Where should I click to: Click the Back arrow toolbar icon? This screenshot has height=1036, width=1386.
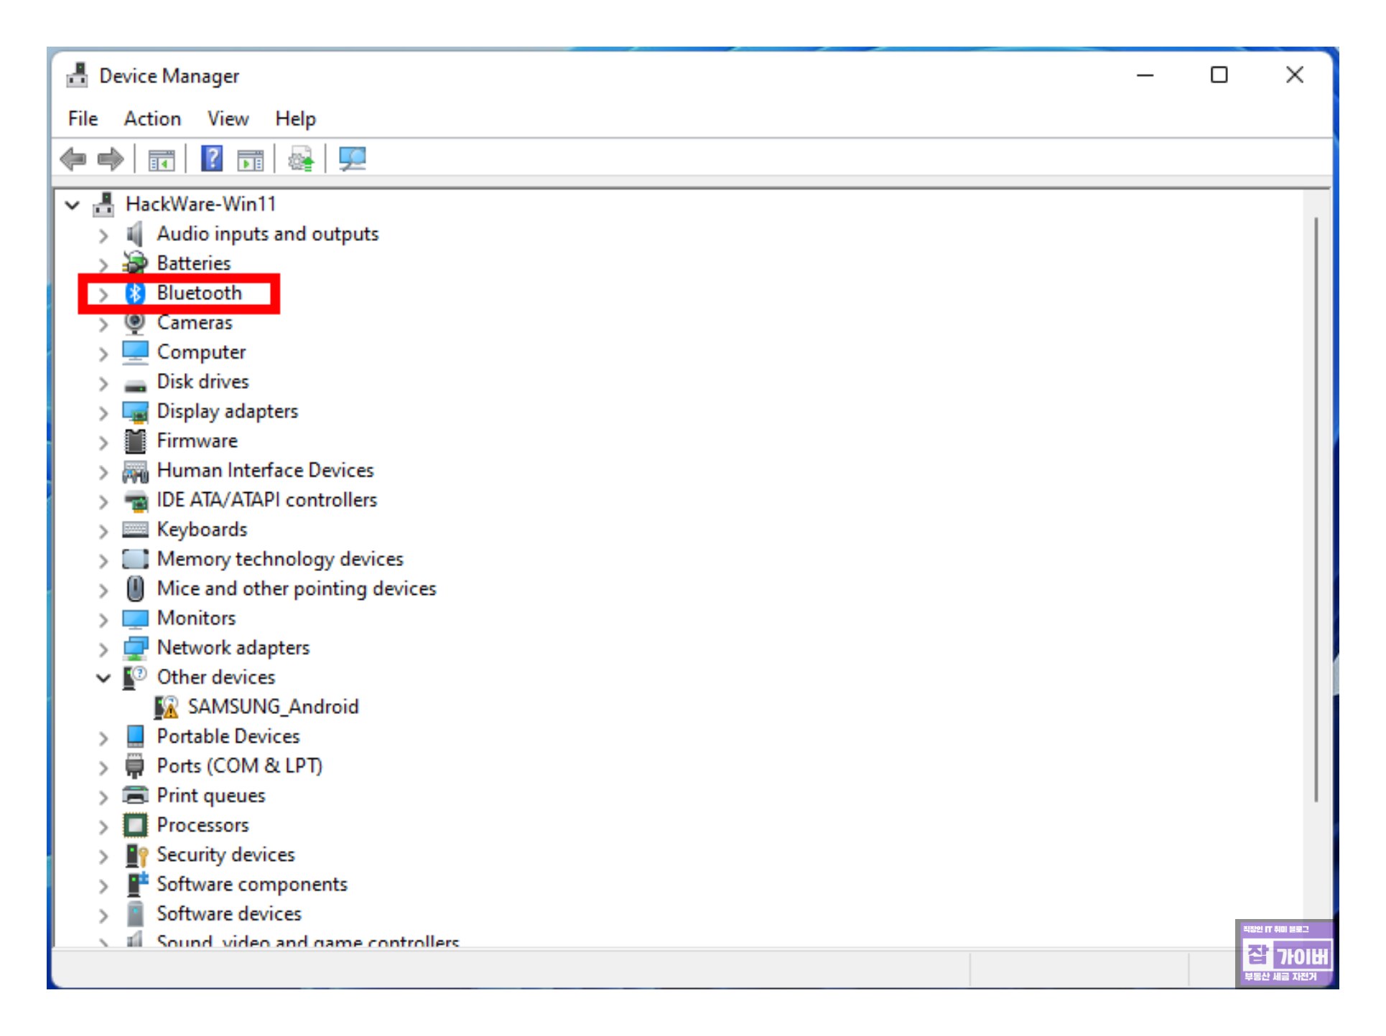73,159
